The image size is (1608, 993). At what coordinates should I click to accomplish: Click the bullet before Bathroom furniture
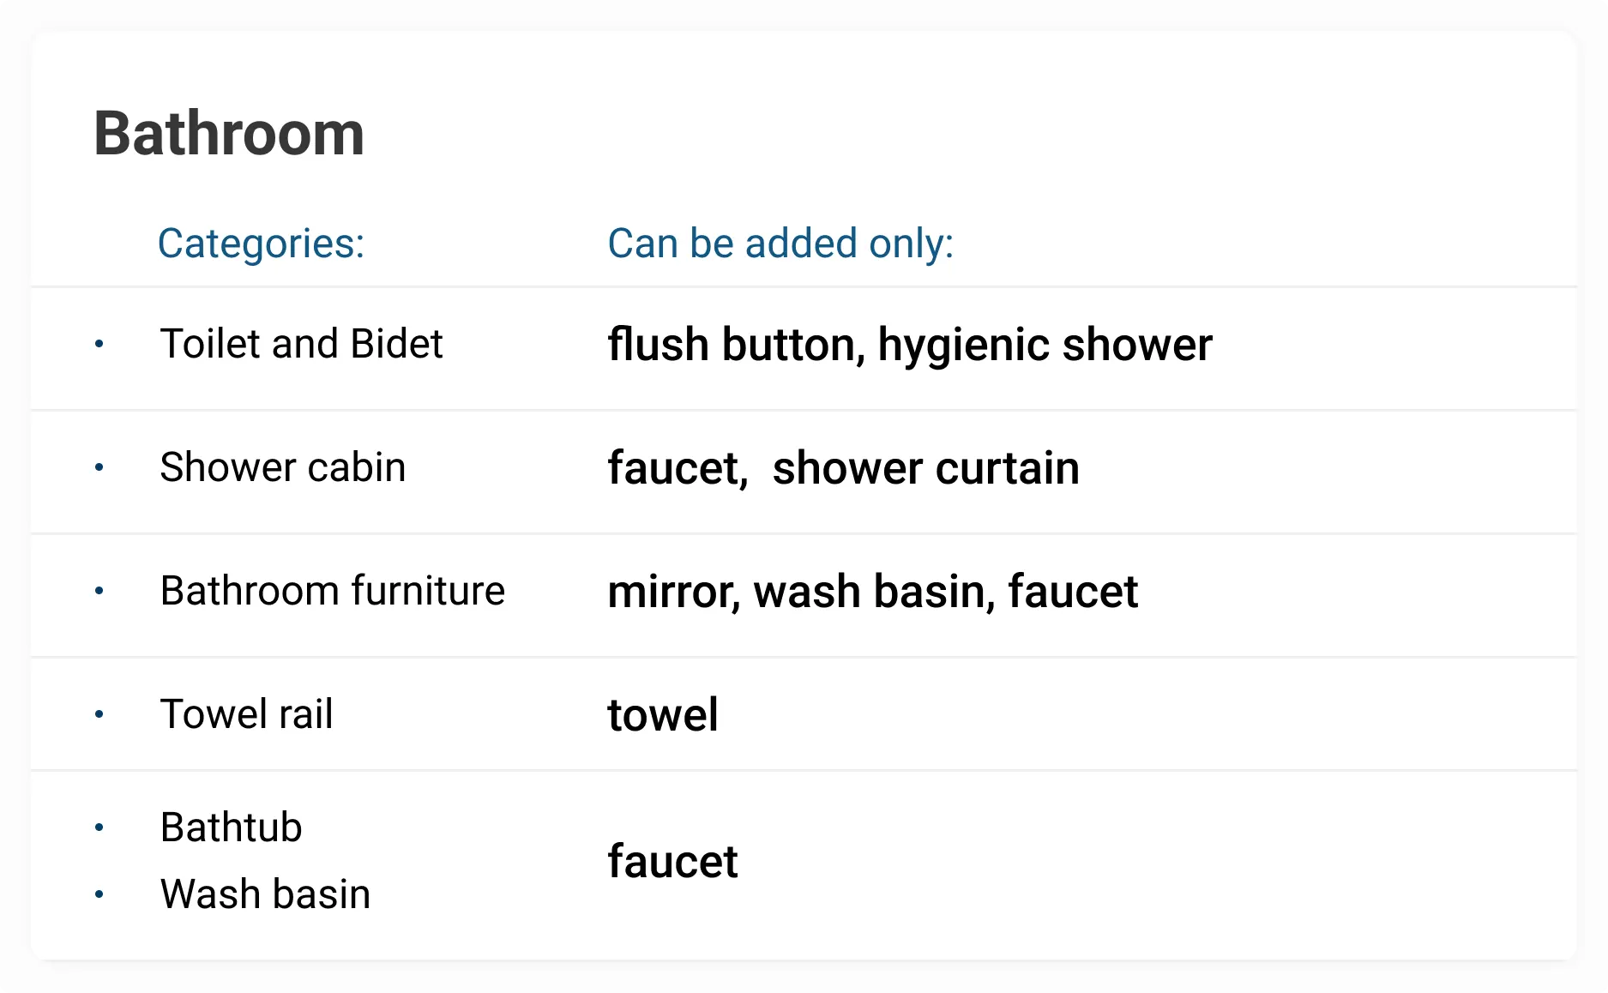[x=99, y=592]
